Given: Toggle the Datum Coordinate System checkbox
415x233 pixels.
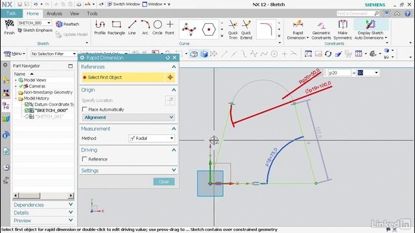Looking at the screenshot, I should point(27,104).
